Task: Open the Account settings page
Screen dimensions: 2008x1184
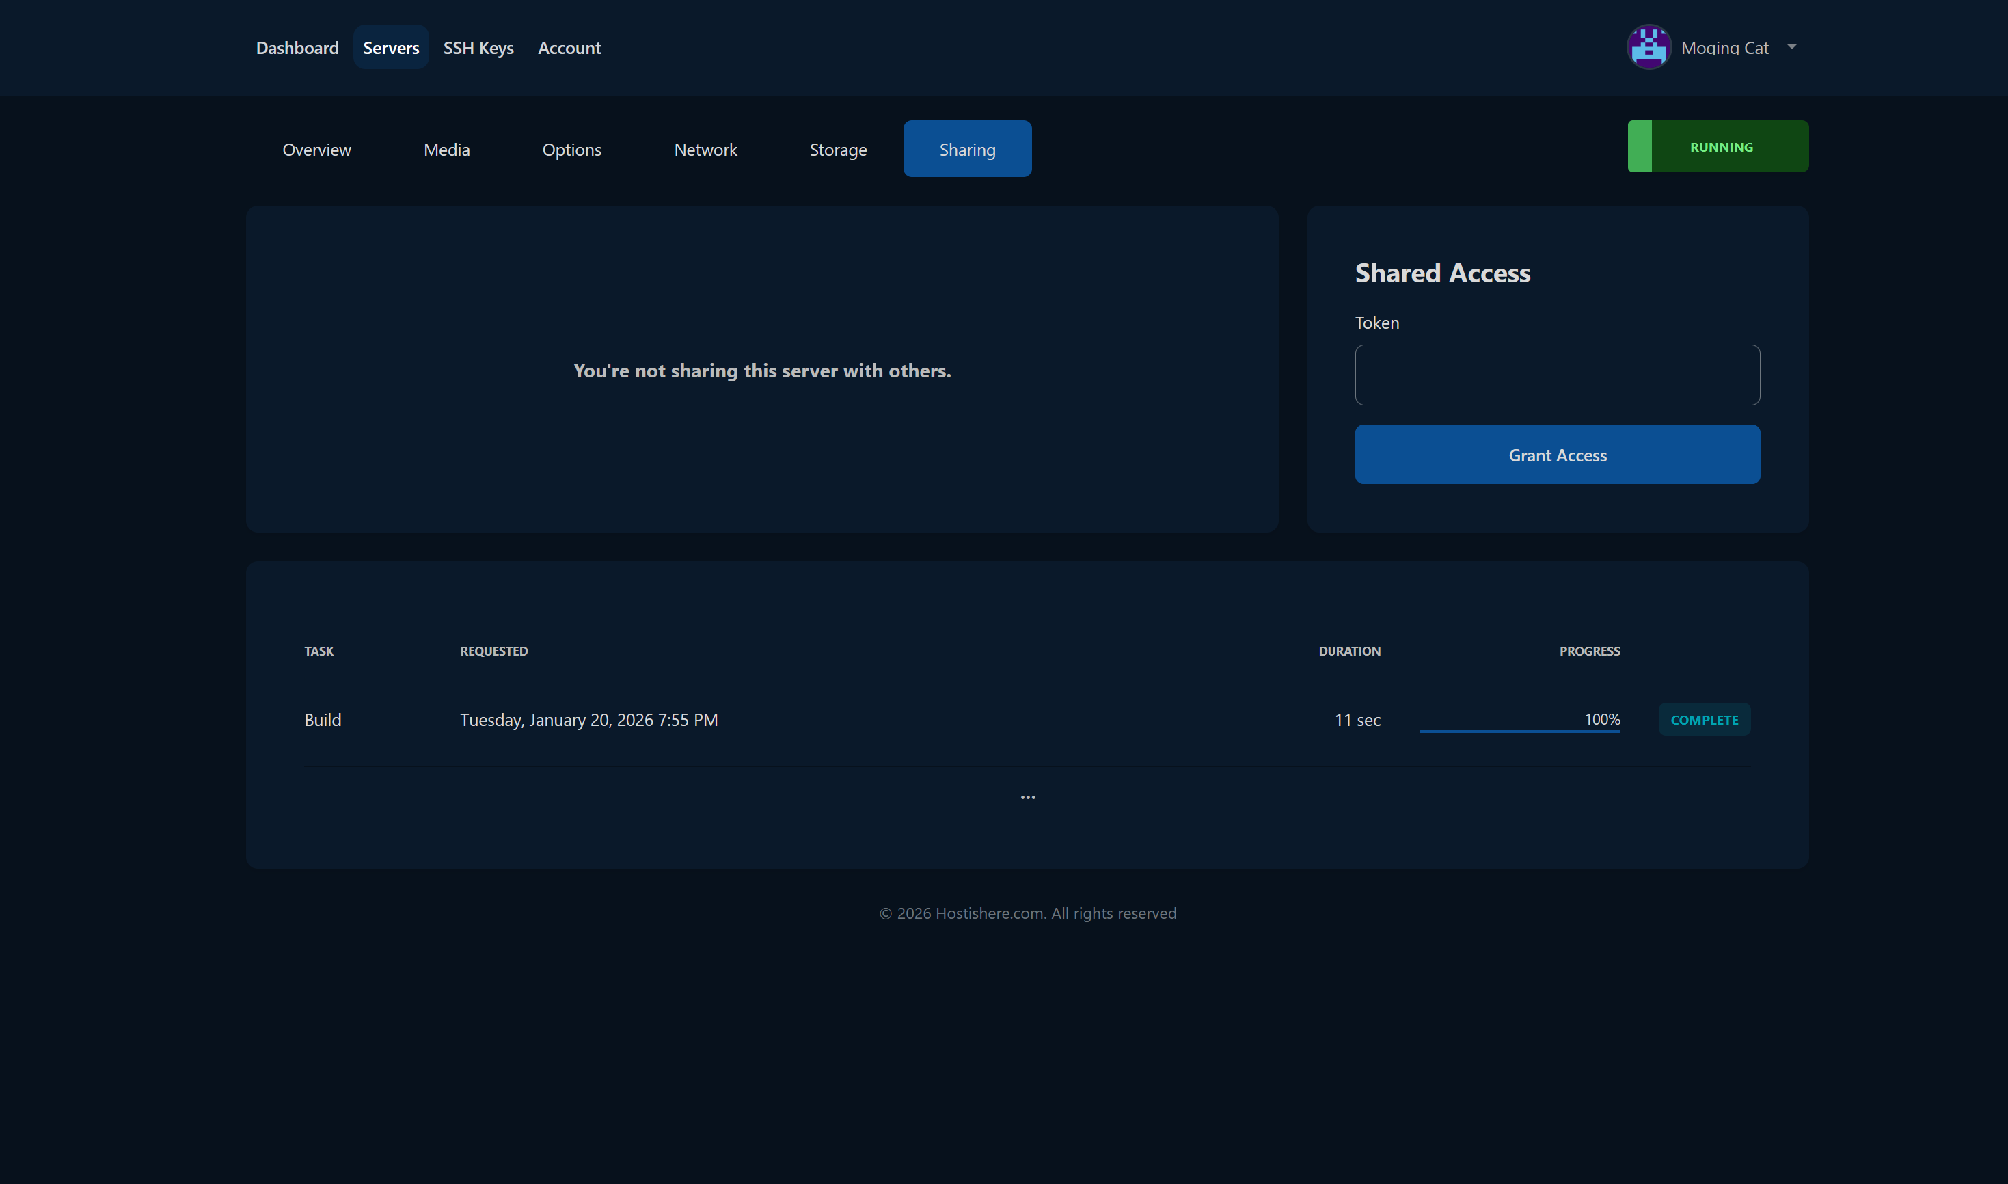Action: (x=569, y=48)
